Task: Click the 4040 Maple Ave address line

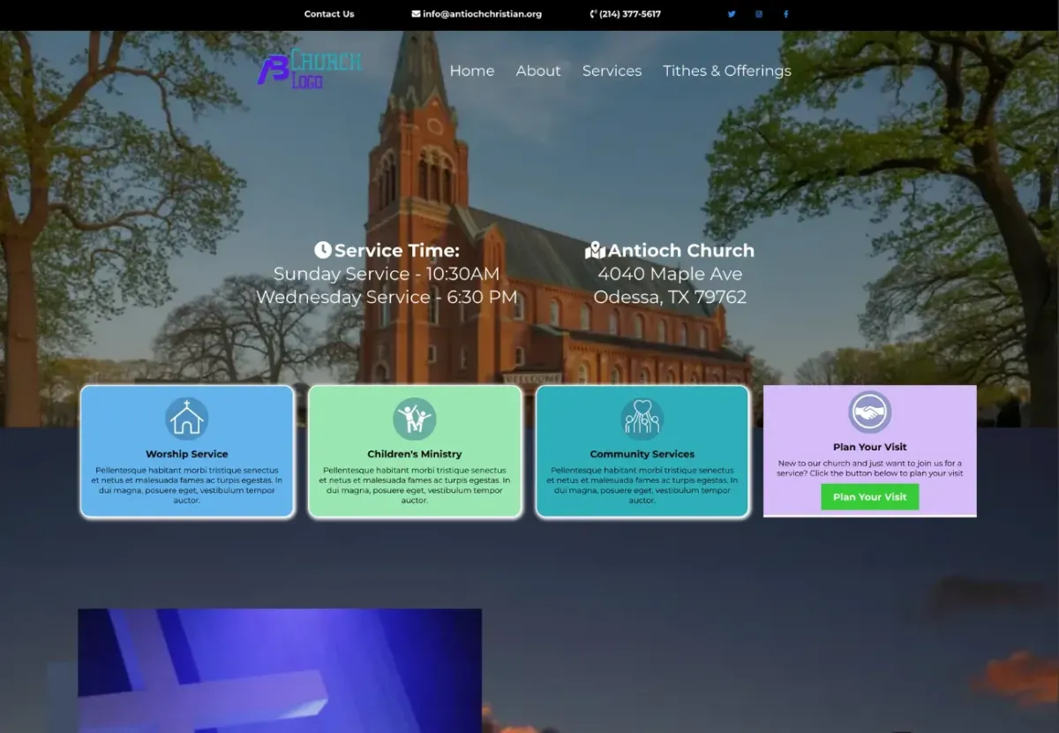Action: 670,274
